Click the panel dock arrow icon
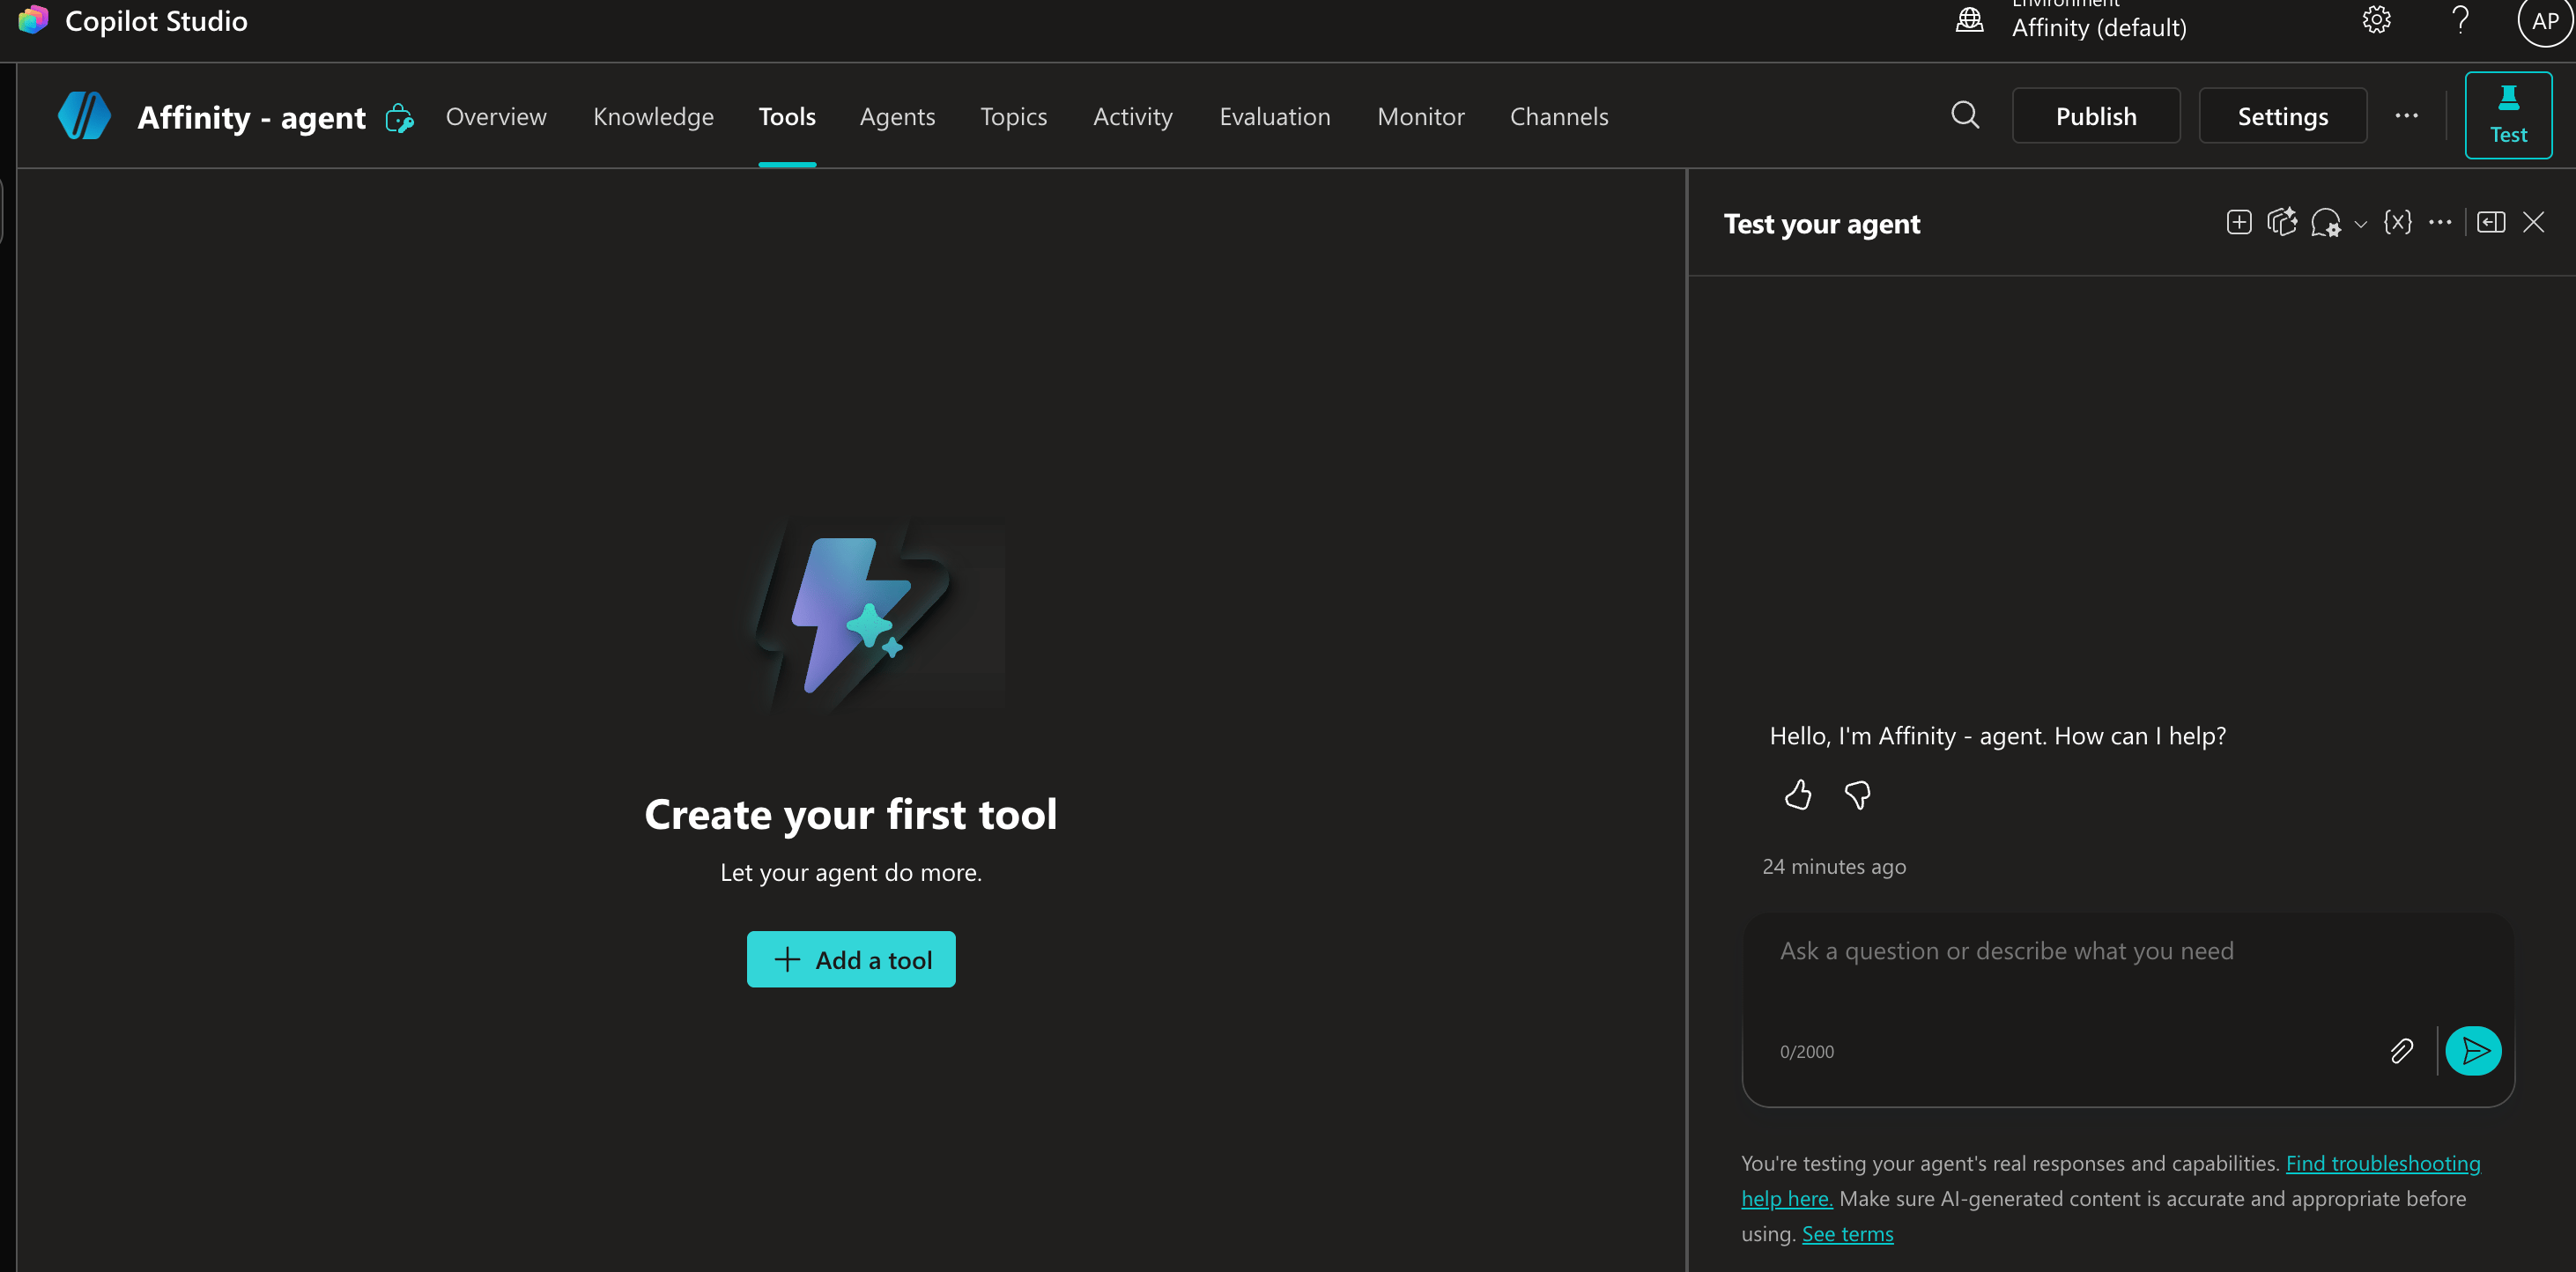 coord(2491,222)
